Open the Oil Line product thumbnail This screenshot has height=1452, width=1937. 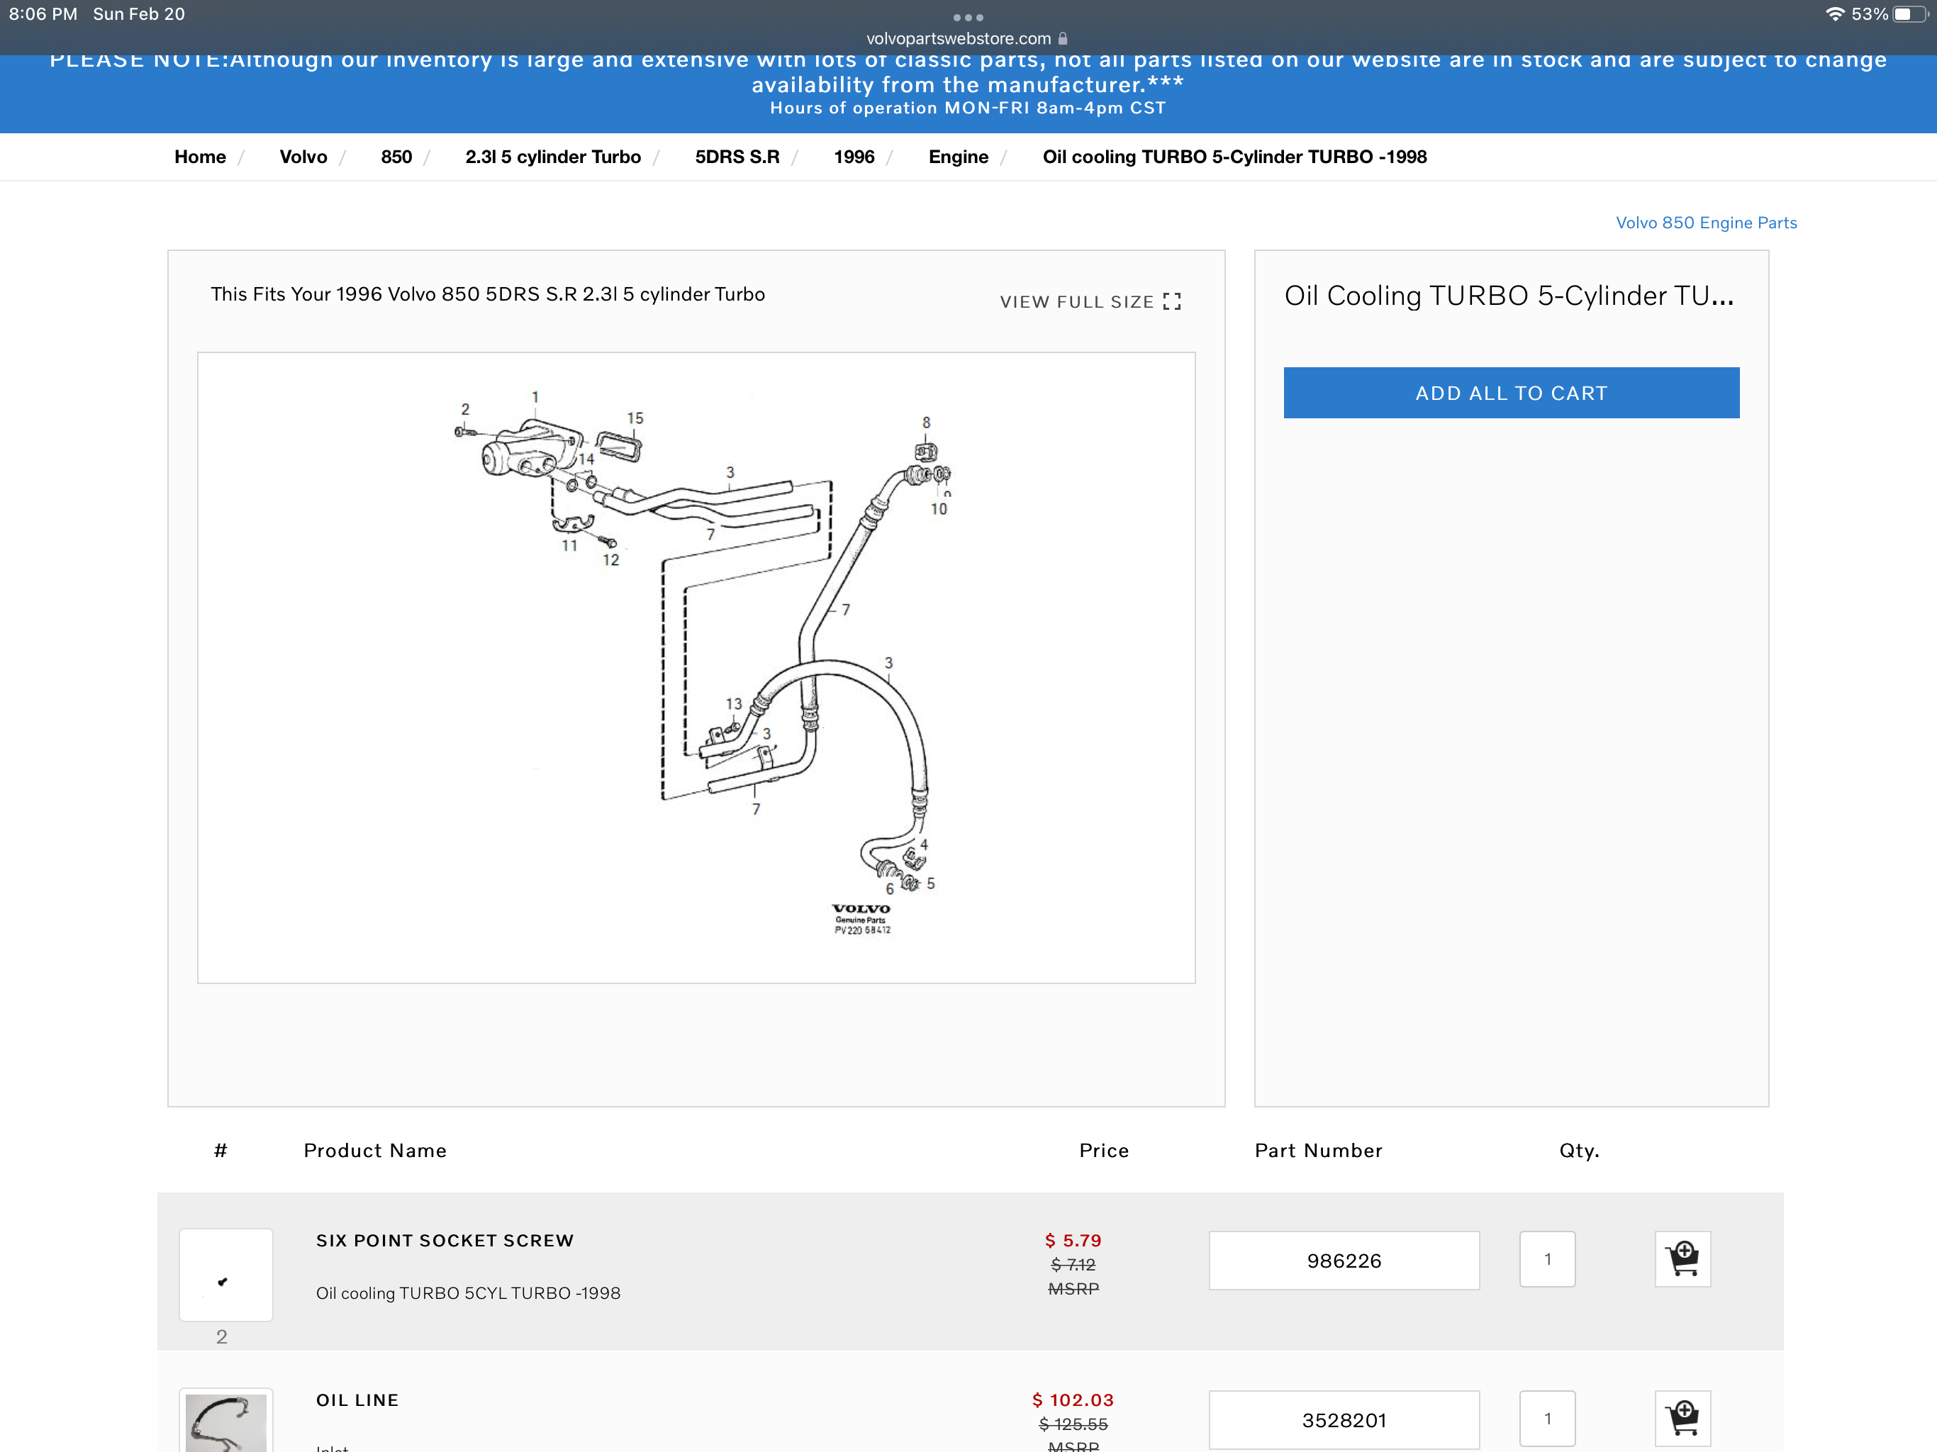pos(226,1423)
